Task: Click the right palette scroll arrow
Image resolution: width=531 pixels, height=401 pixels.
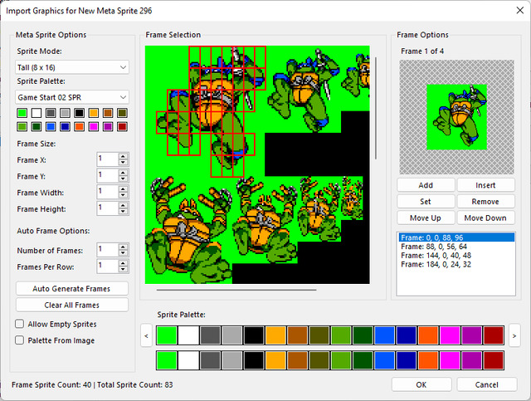Action: pyautogui.click(x=514, y=335)
